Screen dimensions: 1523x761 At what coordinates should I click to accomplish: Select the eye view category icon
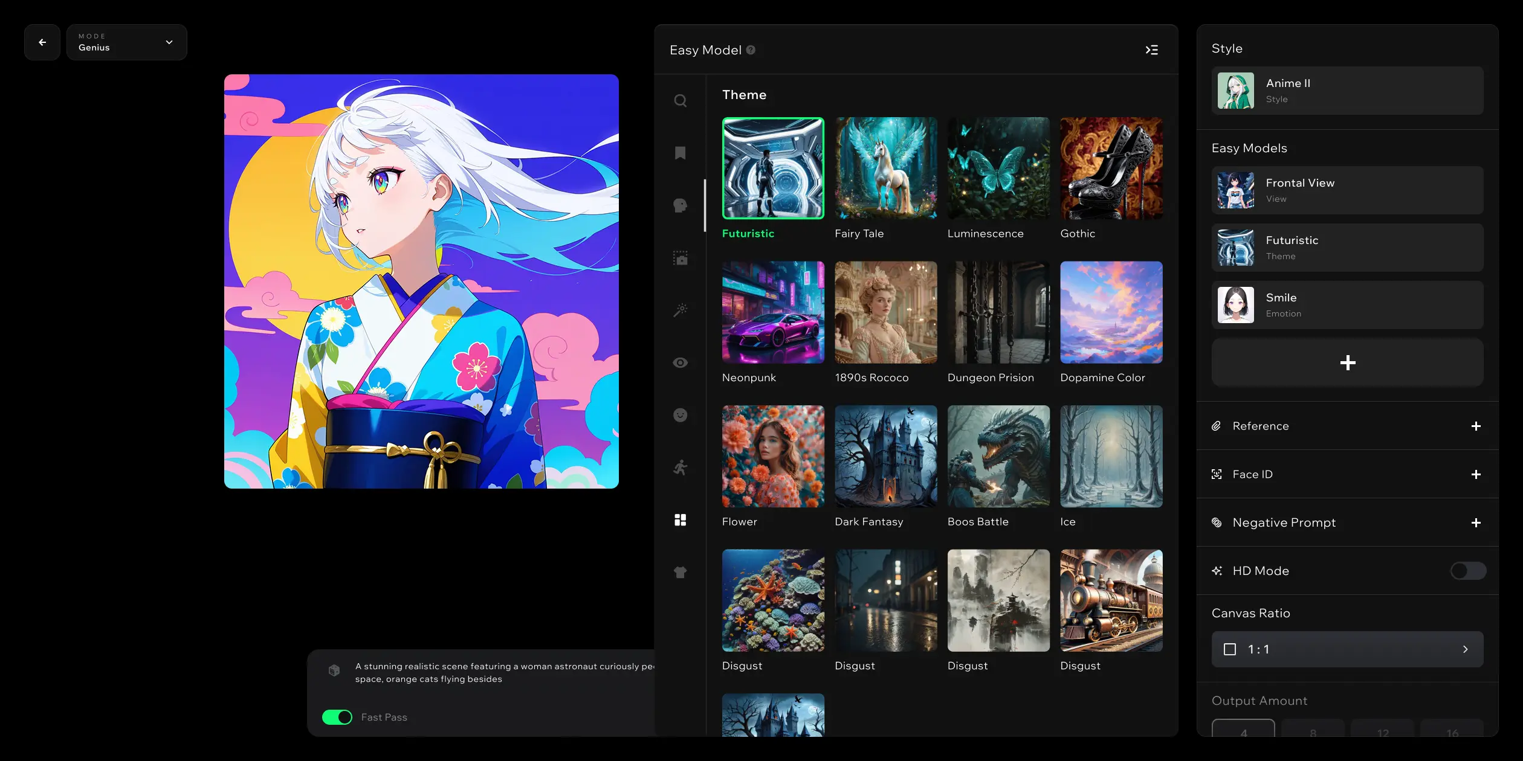[681, 362]
